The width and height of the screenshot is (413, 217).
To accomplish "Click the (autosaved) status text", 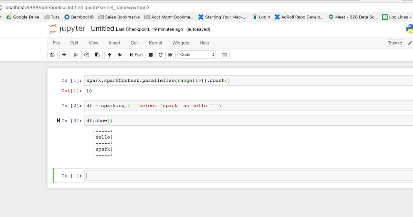I will point(198,29).
